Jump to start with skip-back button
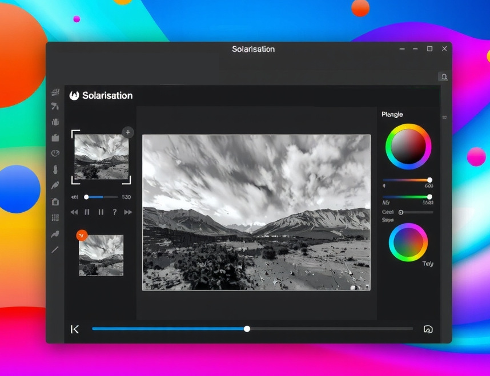This screenshot has width=490, height=376. [75, 329]
